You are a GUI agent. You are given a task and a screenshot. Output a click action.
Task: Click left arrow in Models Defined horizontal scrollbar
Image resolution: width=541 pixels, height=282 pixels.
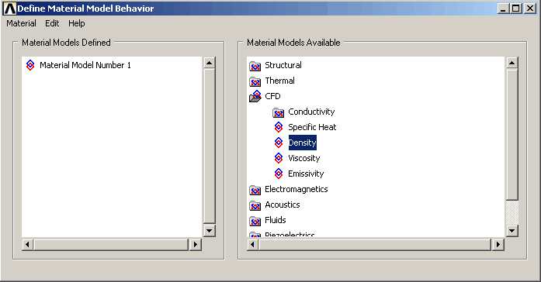tap(28, 245)
